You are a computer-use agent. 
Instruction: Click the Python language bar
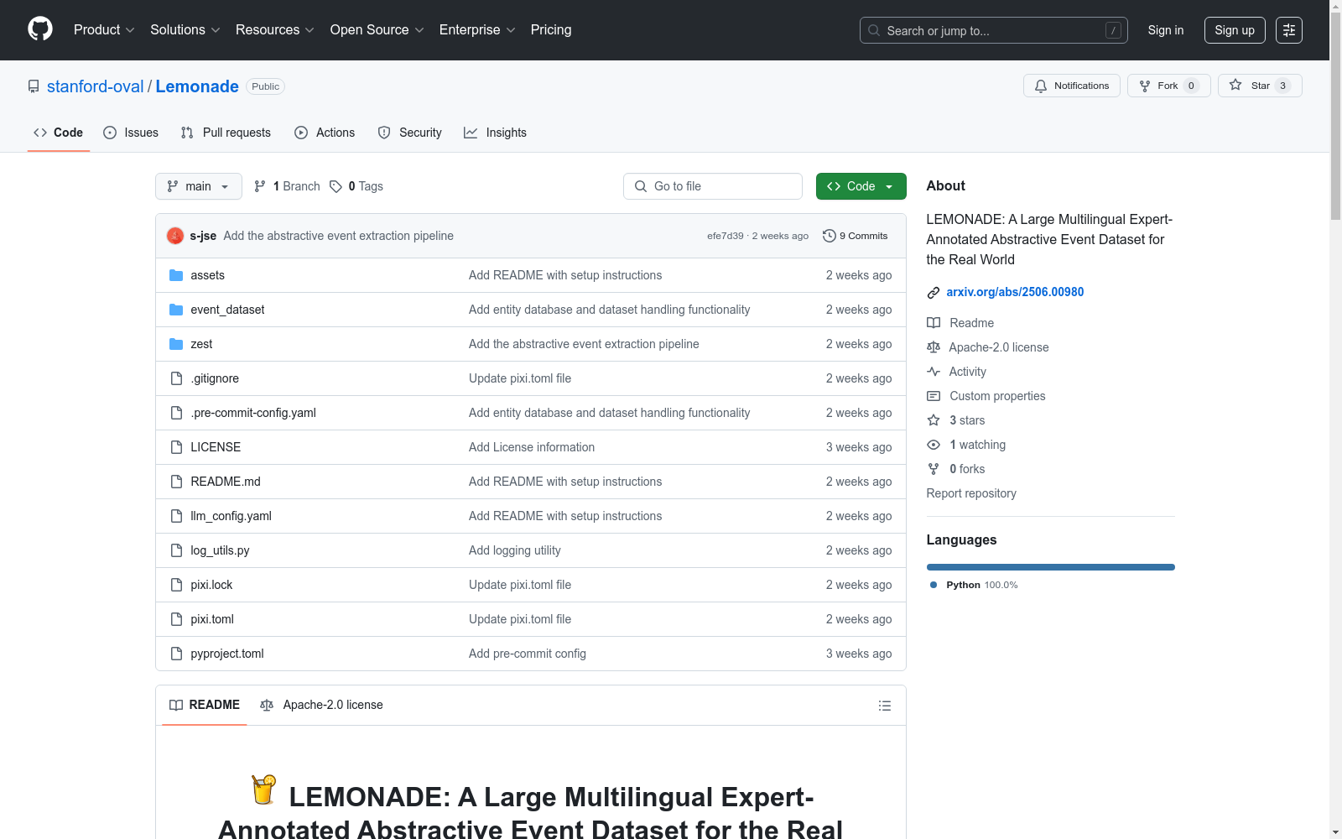click(1051, 567)
